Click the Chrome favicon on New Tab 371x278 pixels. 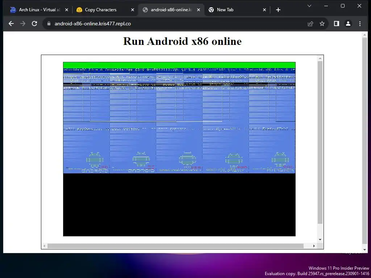coord(211,10)
